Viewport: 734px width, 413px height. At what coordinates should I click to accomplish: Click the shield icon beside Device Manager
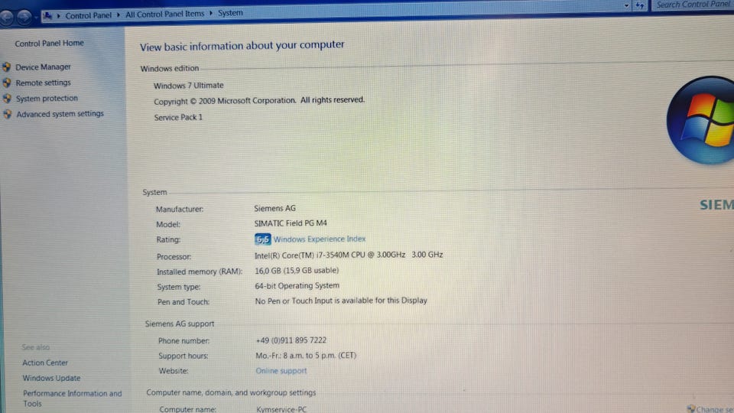pos(7,67)
